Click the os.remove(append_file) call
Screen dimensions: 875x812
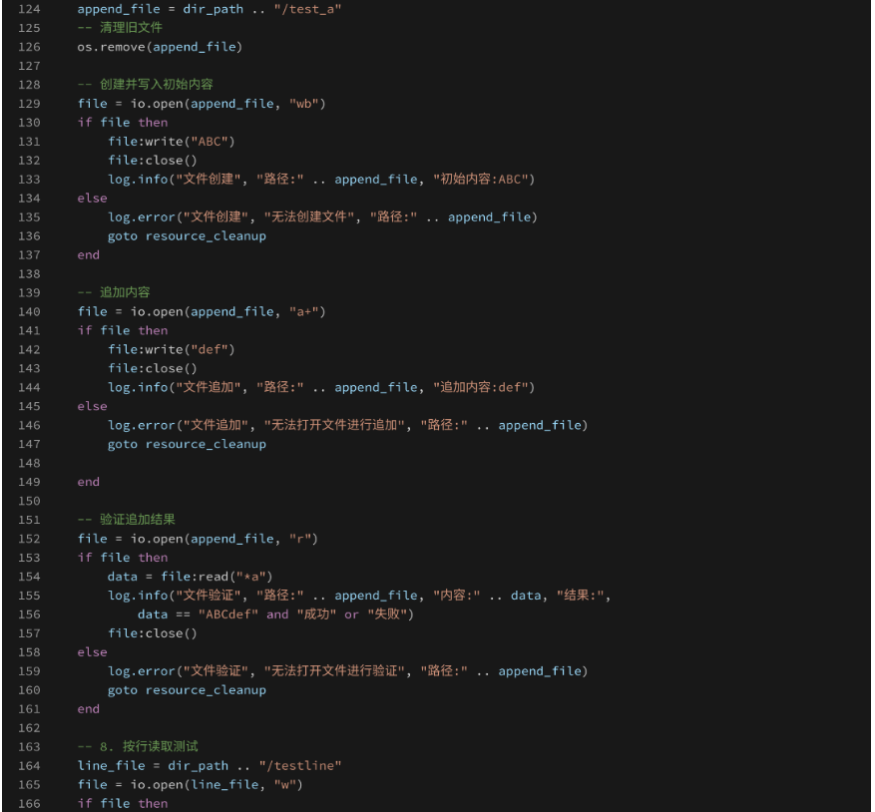click(160, 47)
